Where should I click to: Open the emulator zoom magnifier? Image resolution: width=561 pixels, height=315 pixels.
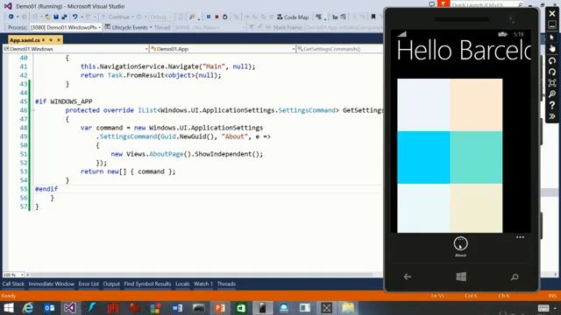click(x=552, y=94)
